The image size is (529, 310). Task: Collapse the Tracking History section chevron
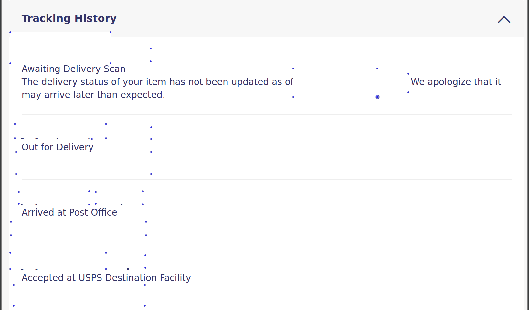[504, 20]
